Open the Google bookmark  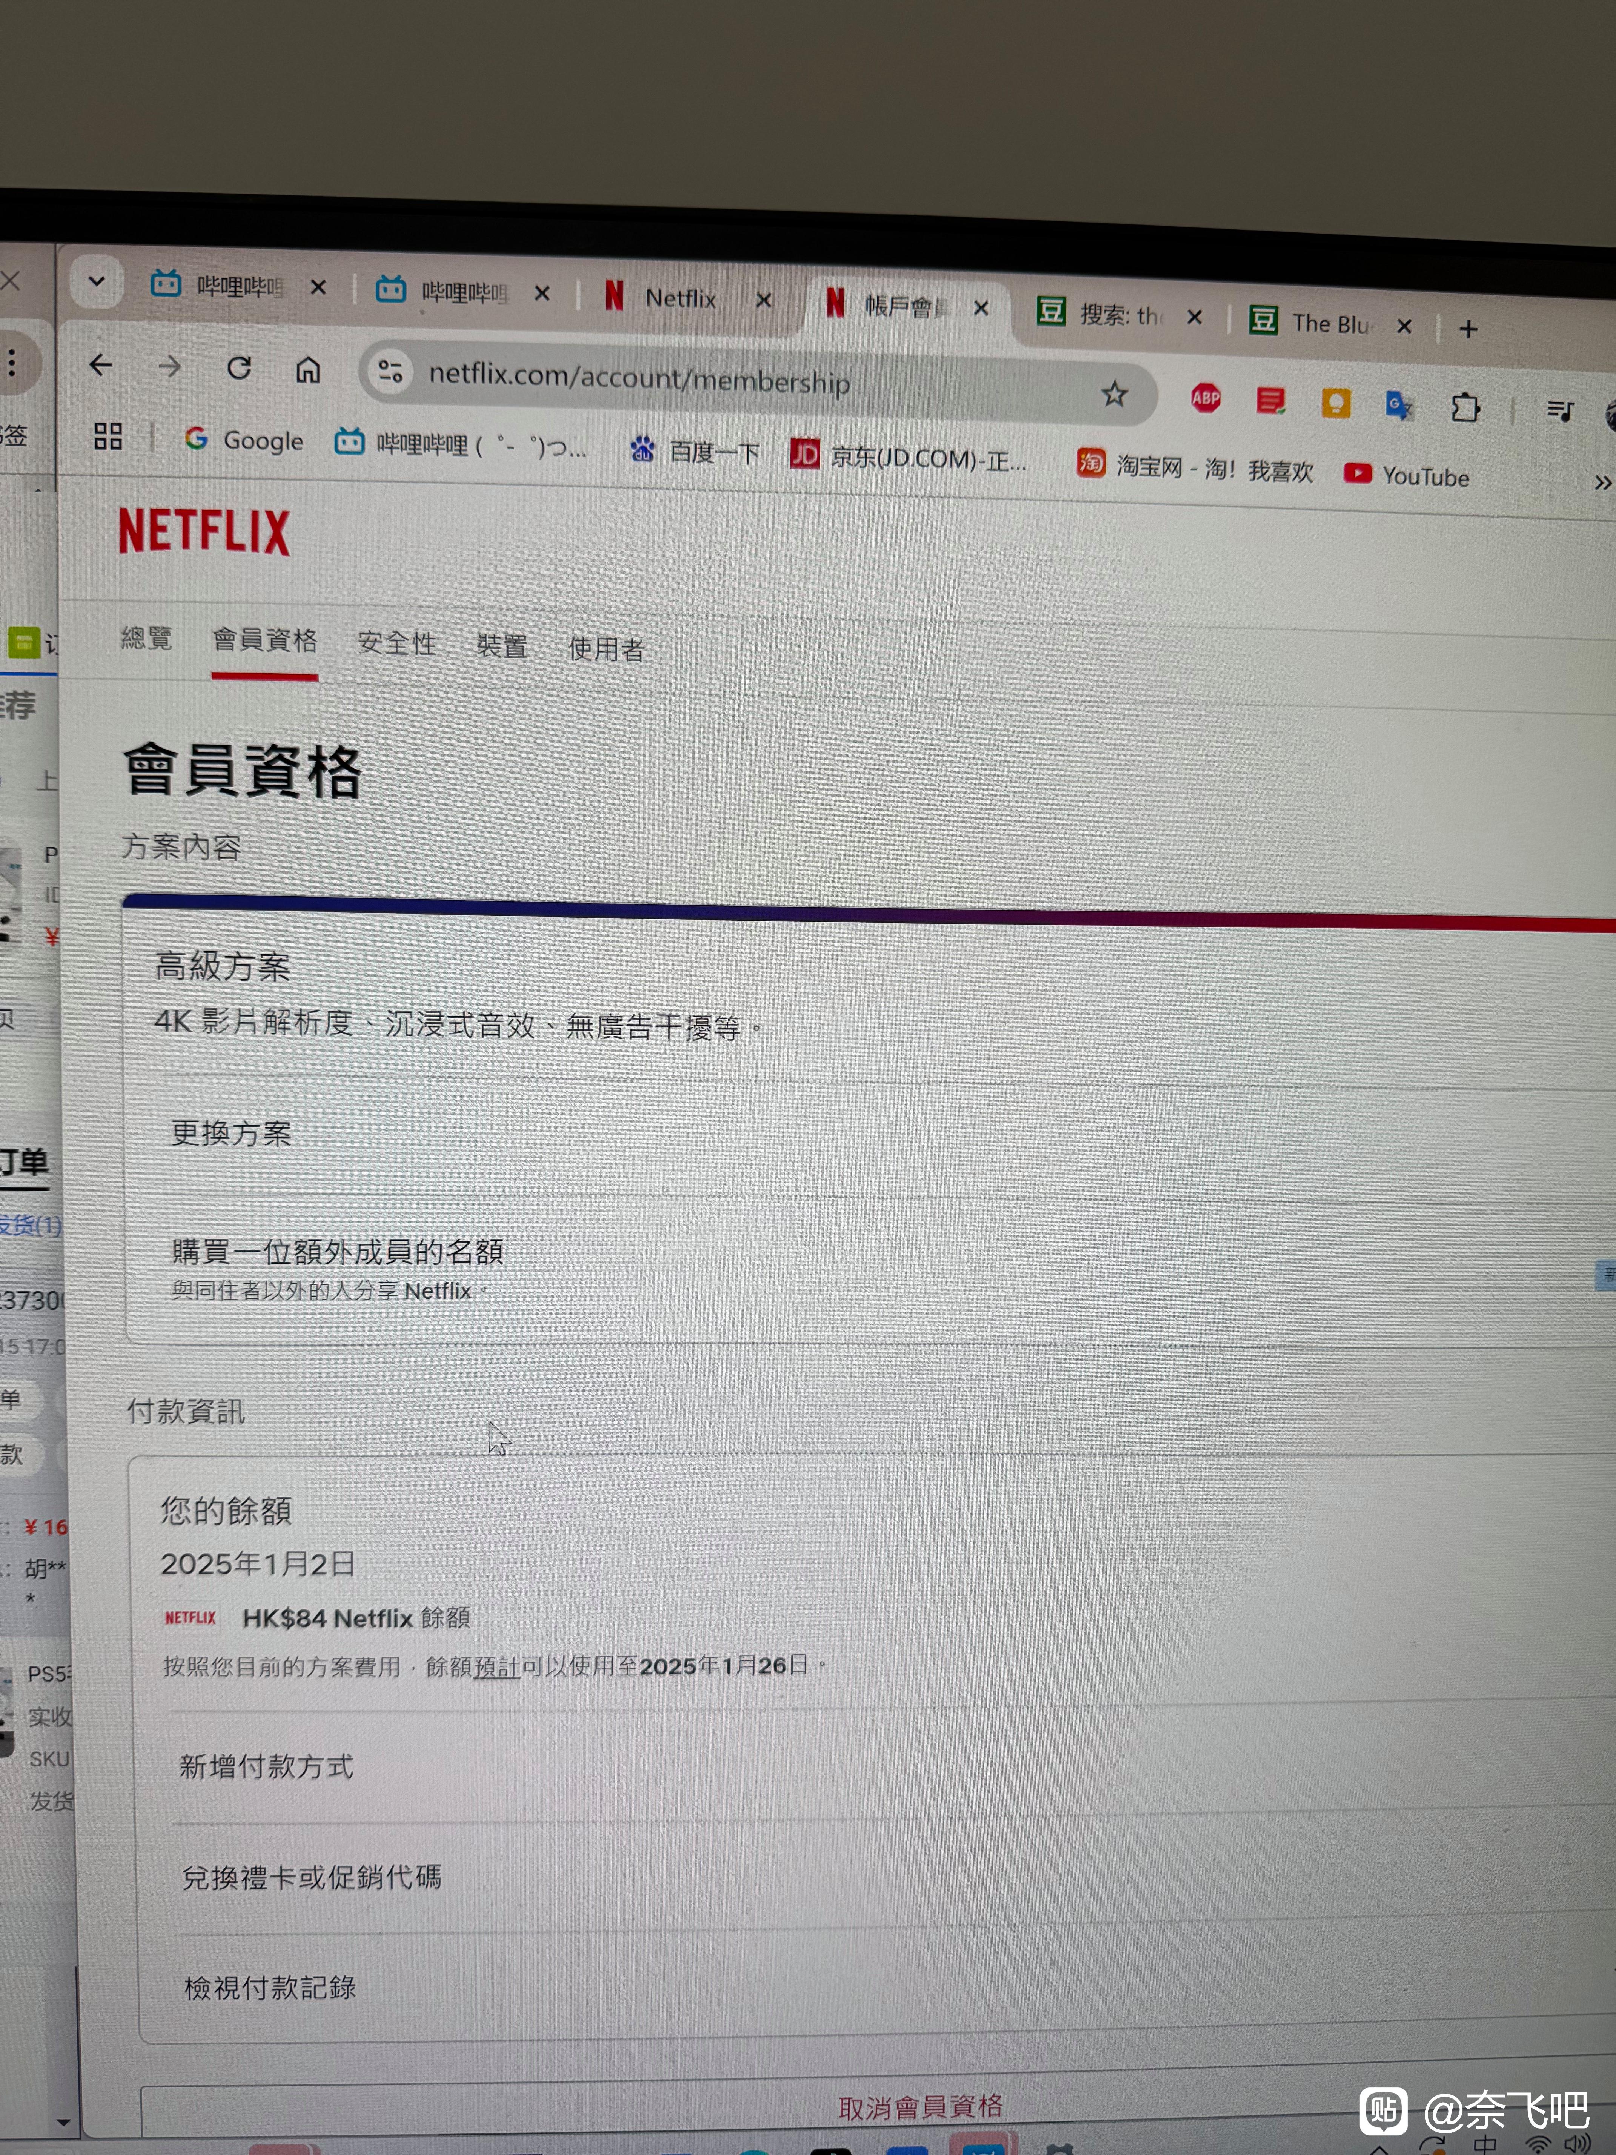[x=244, y=440]
